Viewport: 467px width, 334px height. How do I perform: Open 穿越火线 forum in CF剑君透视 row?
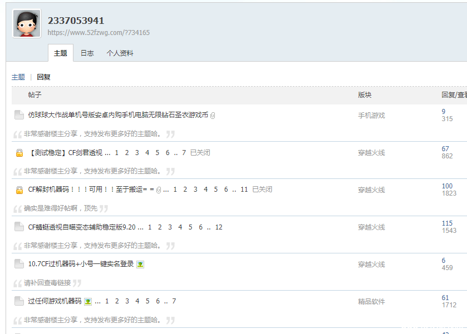tap(371, 153)
